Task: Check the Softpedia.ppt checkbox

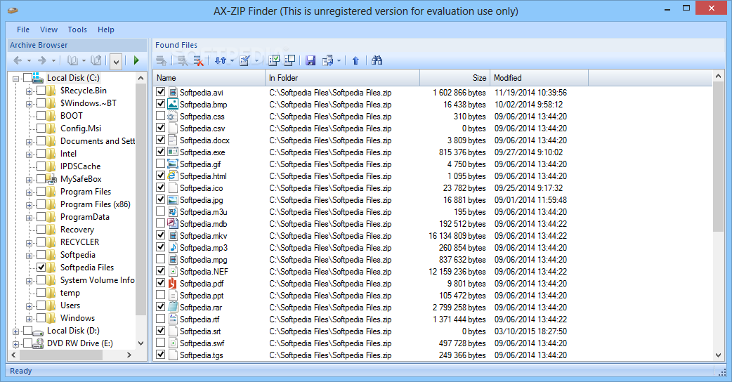Action: point(161,295)
